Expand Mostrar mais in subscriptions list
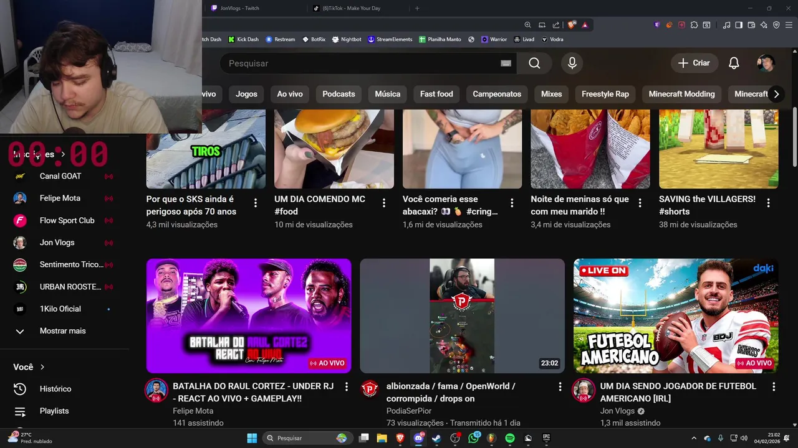 coord(50,331)
